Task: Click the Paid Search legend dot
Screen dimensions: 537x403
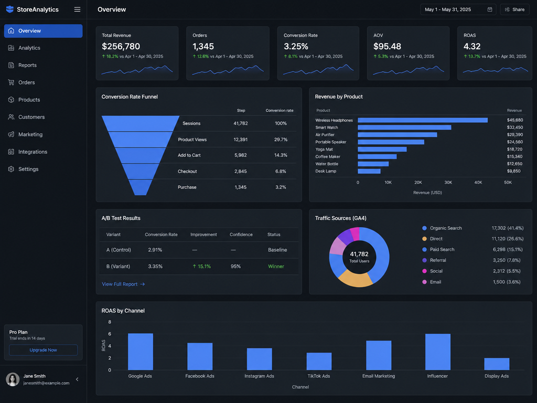Action: point(424,249)
